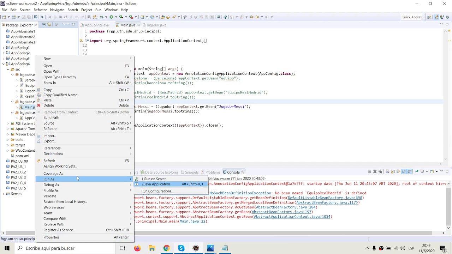This screenshot has width=452, height=254.
Task: Close the Package Explorer view
Action: click(x=36, y=25)
